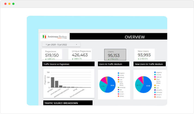Click the pink slice in New Users pie
The width and height of the screenshot is (194, 114).
[x=141, y=80]
